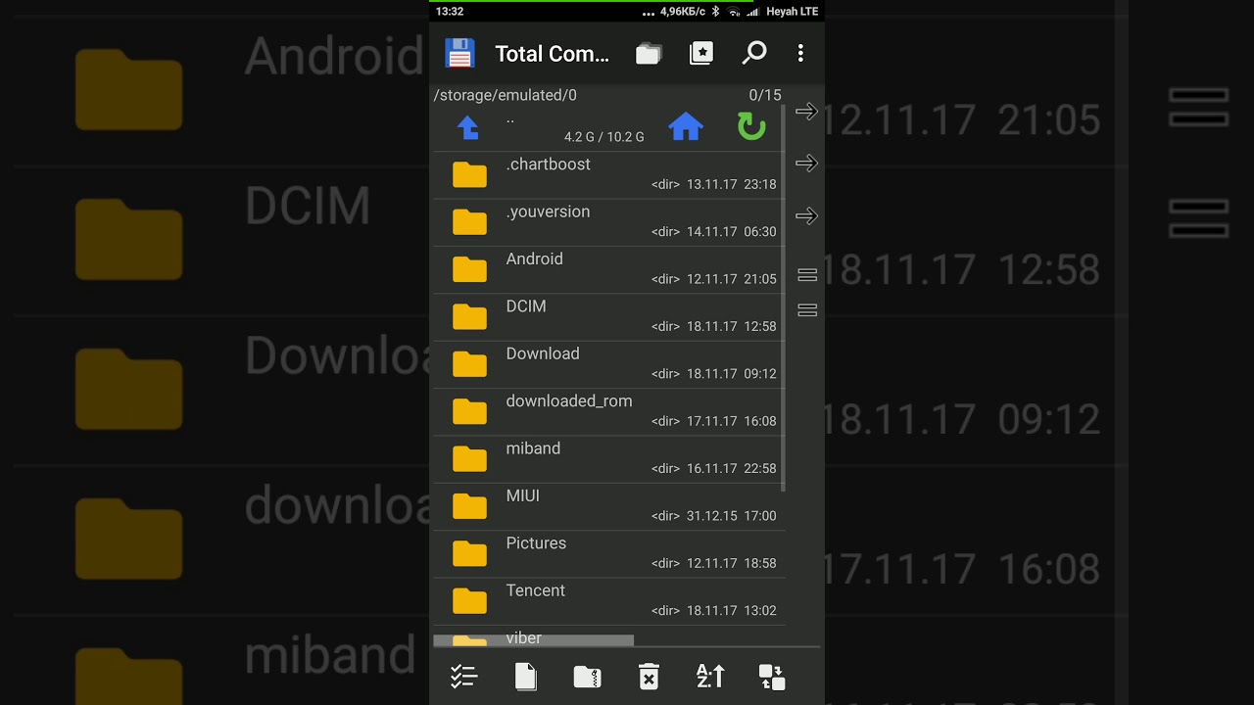Image resolution: width=1254 pixels, height=705 pixels.
Task: Tap the delete trash icon
Action: click(x=649, y=677)
